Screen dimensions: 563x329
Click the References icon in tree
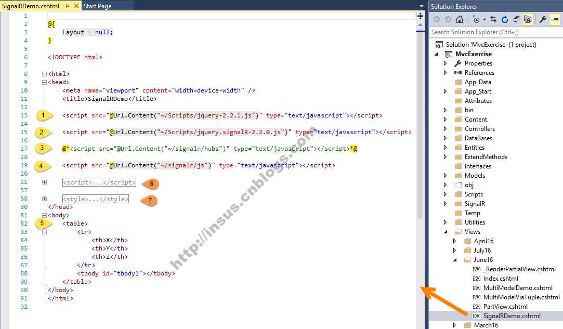[x=458, y=73]
